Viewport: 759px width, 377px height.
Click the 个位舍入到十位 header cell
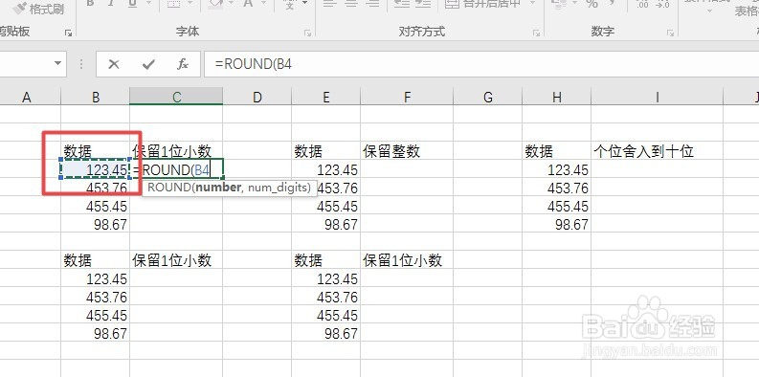point(658,151)
